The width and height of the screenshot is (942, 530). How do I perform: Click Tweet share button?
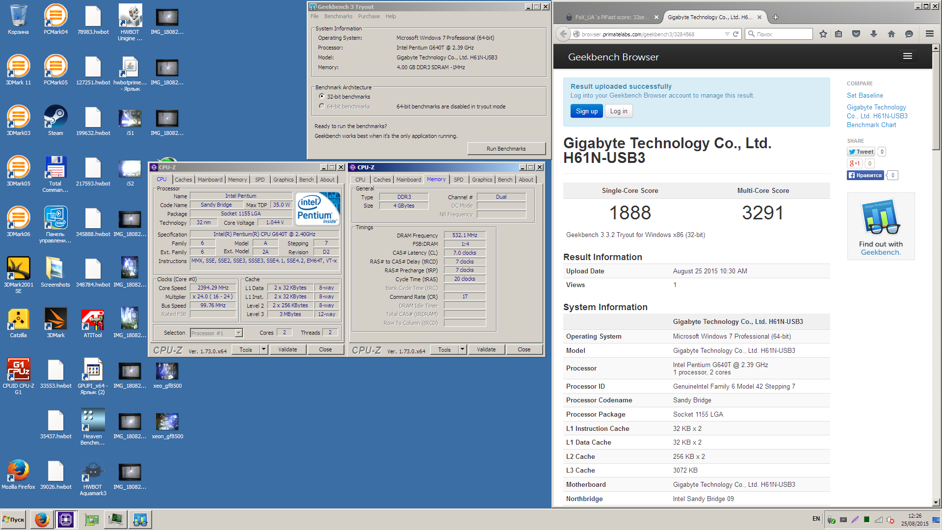pos(861,152)
